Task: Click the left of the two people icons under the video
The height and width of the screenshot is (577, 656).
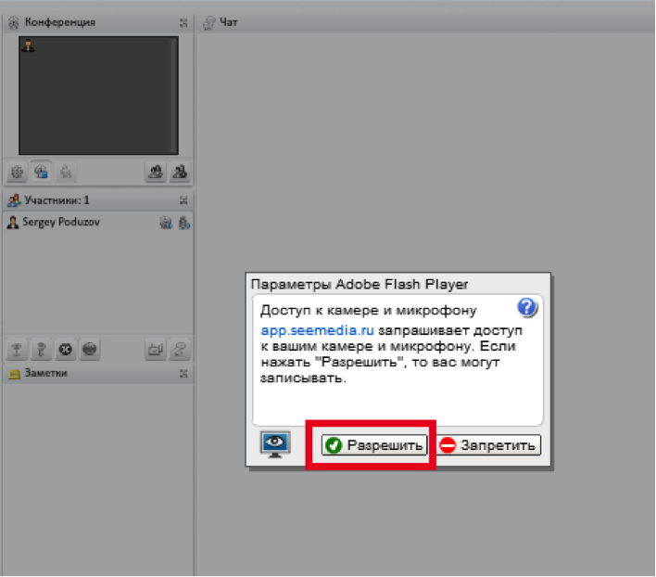Action: pos(156,172)
